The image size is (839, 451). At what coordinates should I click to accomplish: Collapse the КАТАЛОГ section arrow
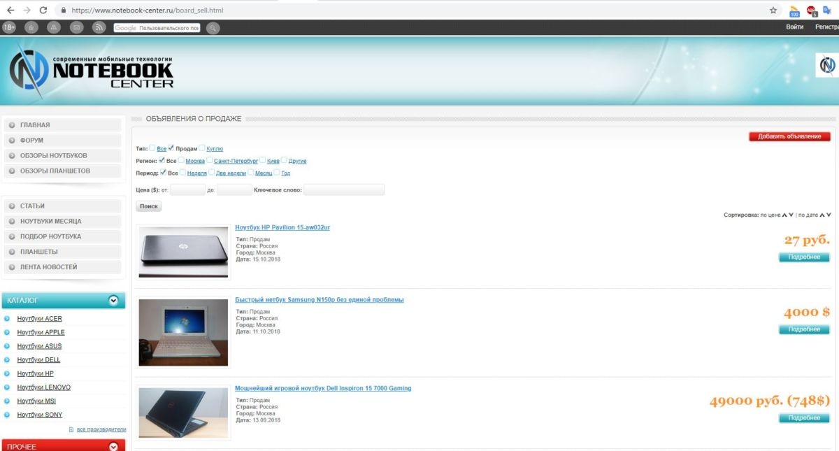click(x=113, y=301)
